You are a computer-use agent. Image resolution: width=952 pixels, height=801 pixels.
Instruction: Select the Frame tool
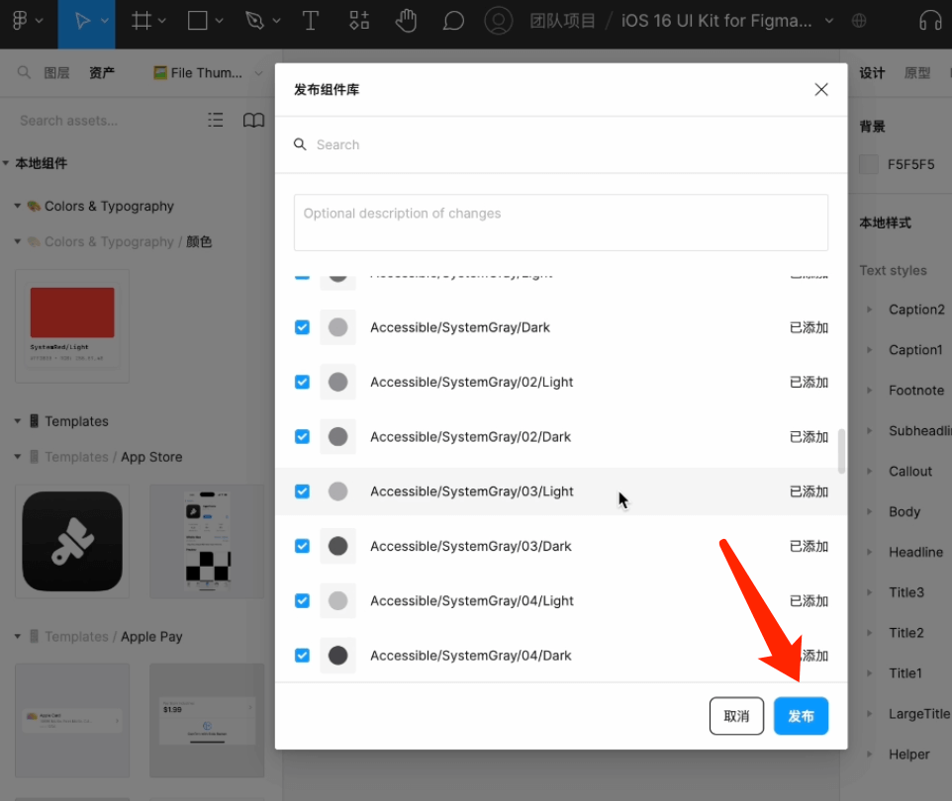[x=143, y=21]
